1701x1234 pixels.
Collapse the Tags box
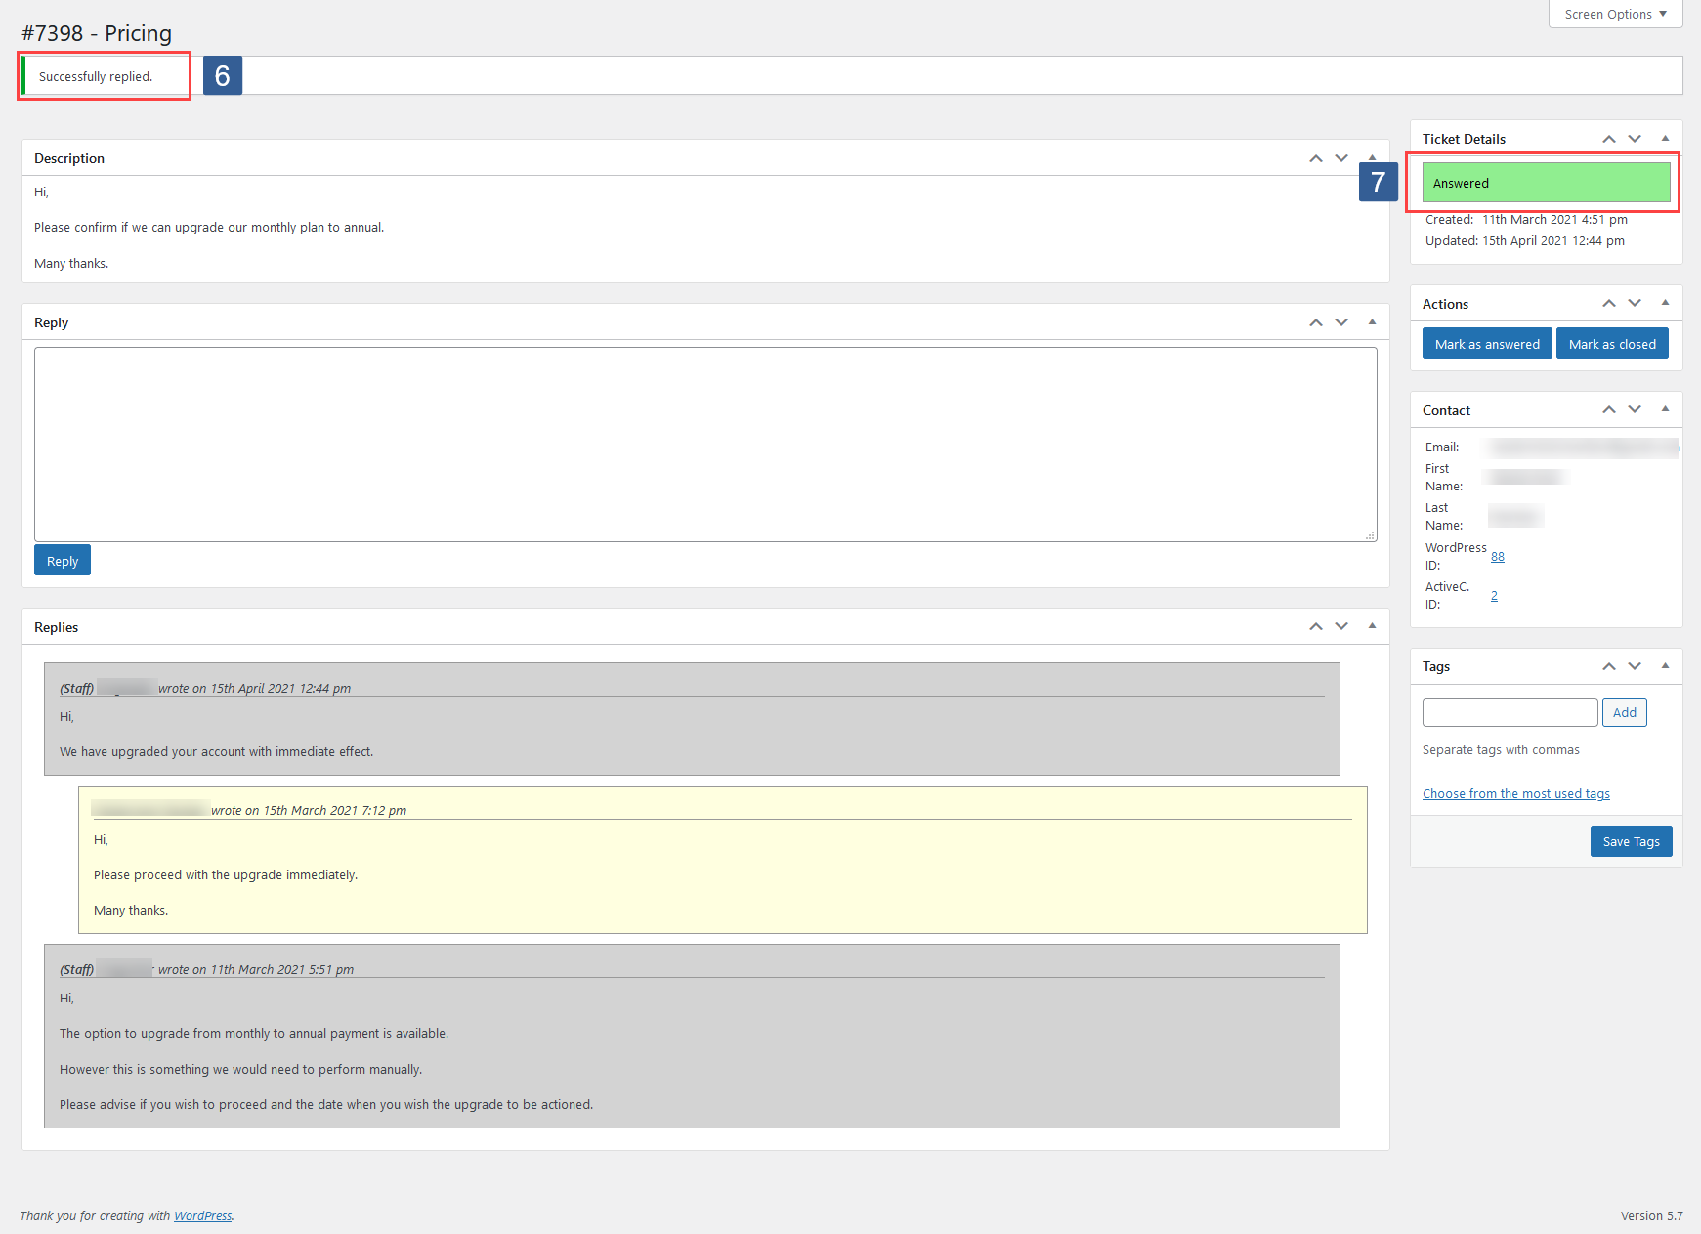tap(1665, 665)
